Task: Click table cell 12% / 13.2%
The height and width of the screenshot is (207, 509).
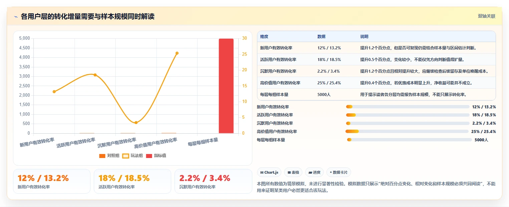Action: point(329,48)
